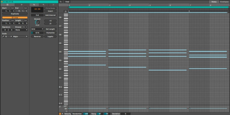Image resolution: width=230 pixels, height=115 pixels.
Task: Click the teal loop brace bar
Action: point(149,7)
